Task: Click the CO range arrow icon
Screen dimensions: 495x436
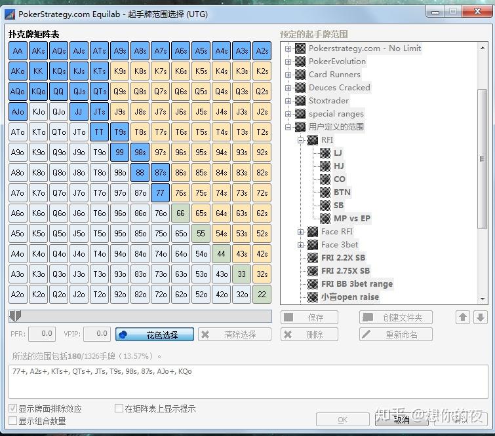Action: [325, 179]
